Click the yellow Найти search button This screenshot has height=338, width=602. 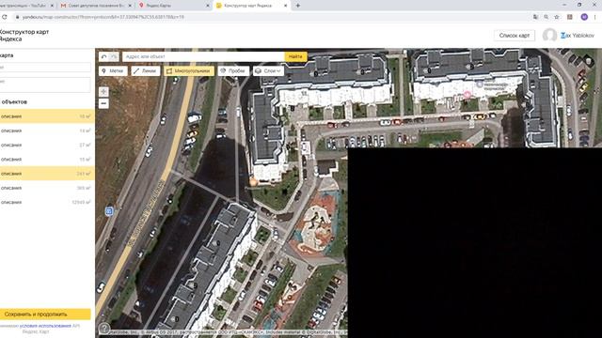pyautogui.click(x=295, y=56)
